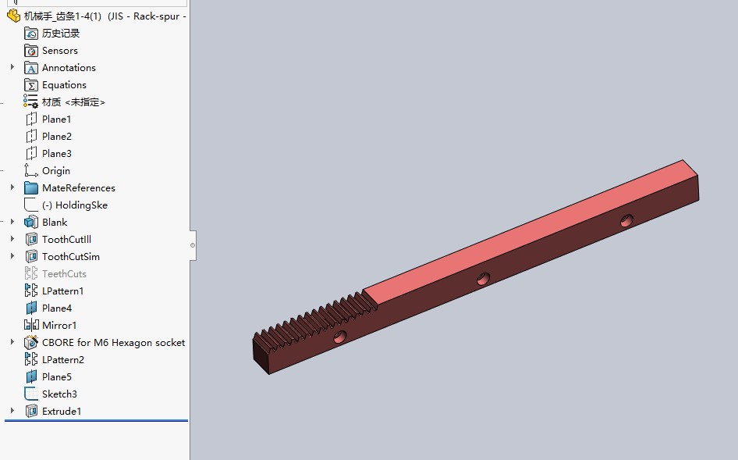Click the part root assembly icon
The height and width of the screenshot is (460, 738).
(13, 16)
